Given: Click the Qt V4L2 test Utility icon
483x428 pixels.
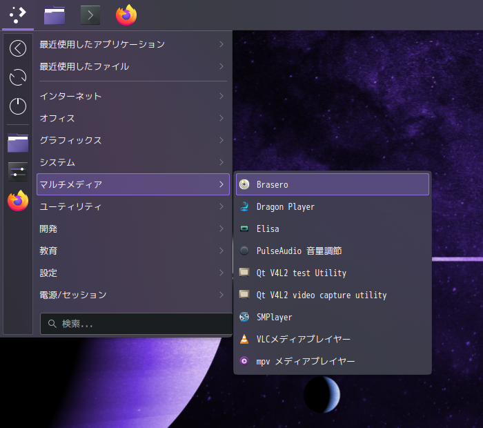Looking at the screenshot, I should pyautogui.click(x=244, y=273).
